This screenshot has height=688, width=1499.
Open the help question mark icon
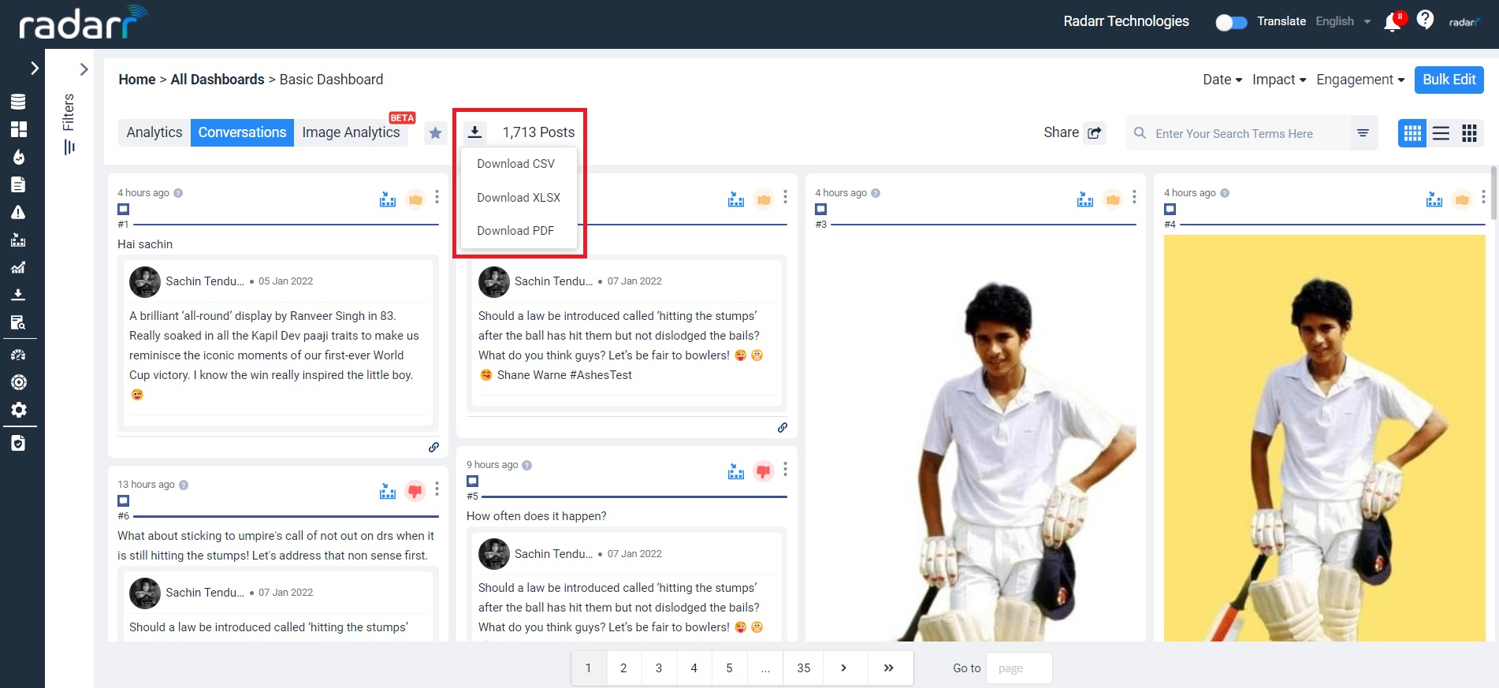click(x=1425, y=20)
